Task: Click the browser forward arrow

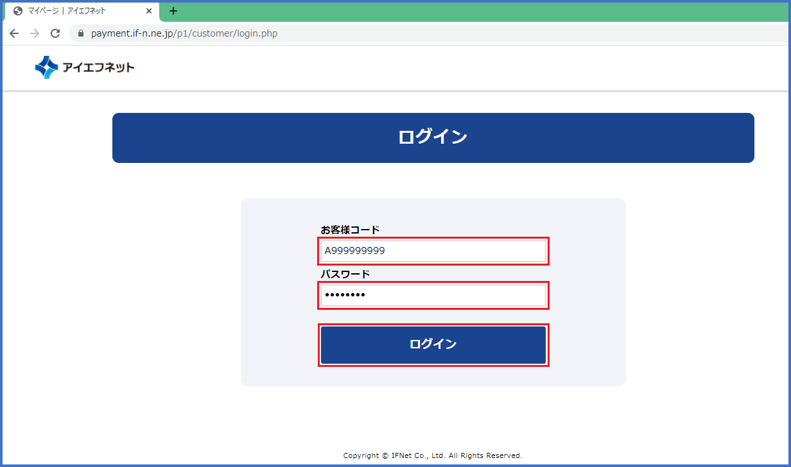Action: pyautogui.click(x=35, y=33)
